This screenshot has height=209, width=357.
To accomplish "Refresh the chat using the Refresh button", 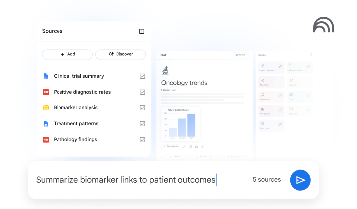I will click(x=240, y=55).
